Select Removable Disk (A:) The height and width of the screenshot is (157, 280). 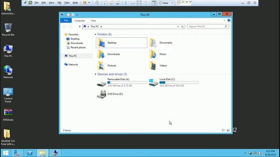122,82
